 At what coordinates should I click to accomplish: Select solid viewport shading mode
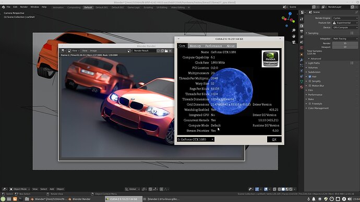(283, 189)
